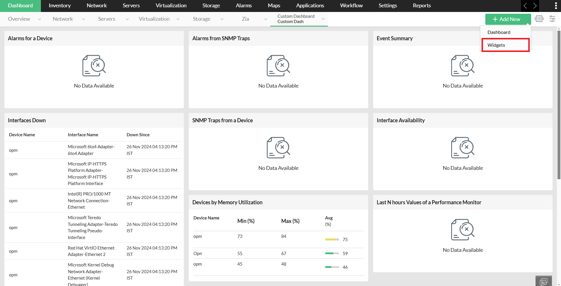Expand the Zia dropdown arrow
The image size is (561, 286).
(x=266, y=19)
